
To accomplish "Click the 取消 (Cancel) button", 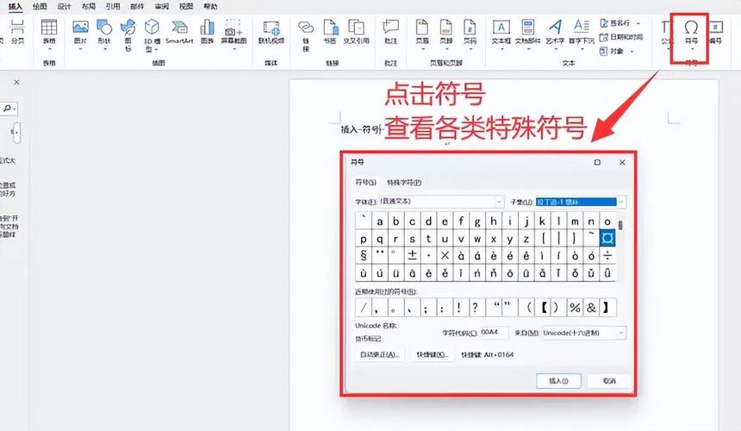I will pos(610,380).
